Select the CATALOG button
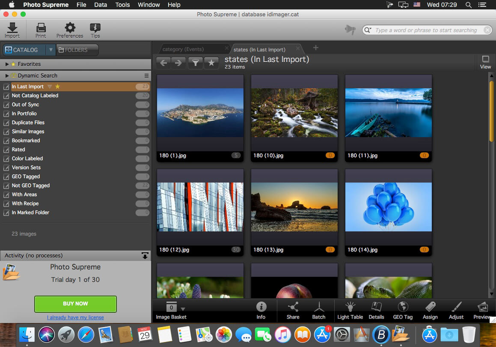This screenshot has width=496, height=347. point(25,50)
